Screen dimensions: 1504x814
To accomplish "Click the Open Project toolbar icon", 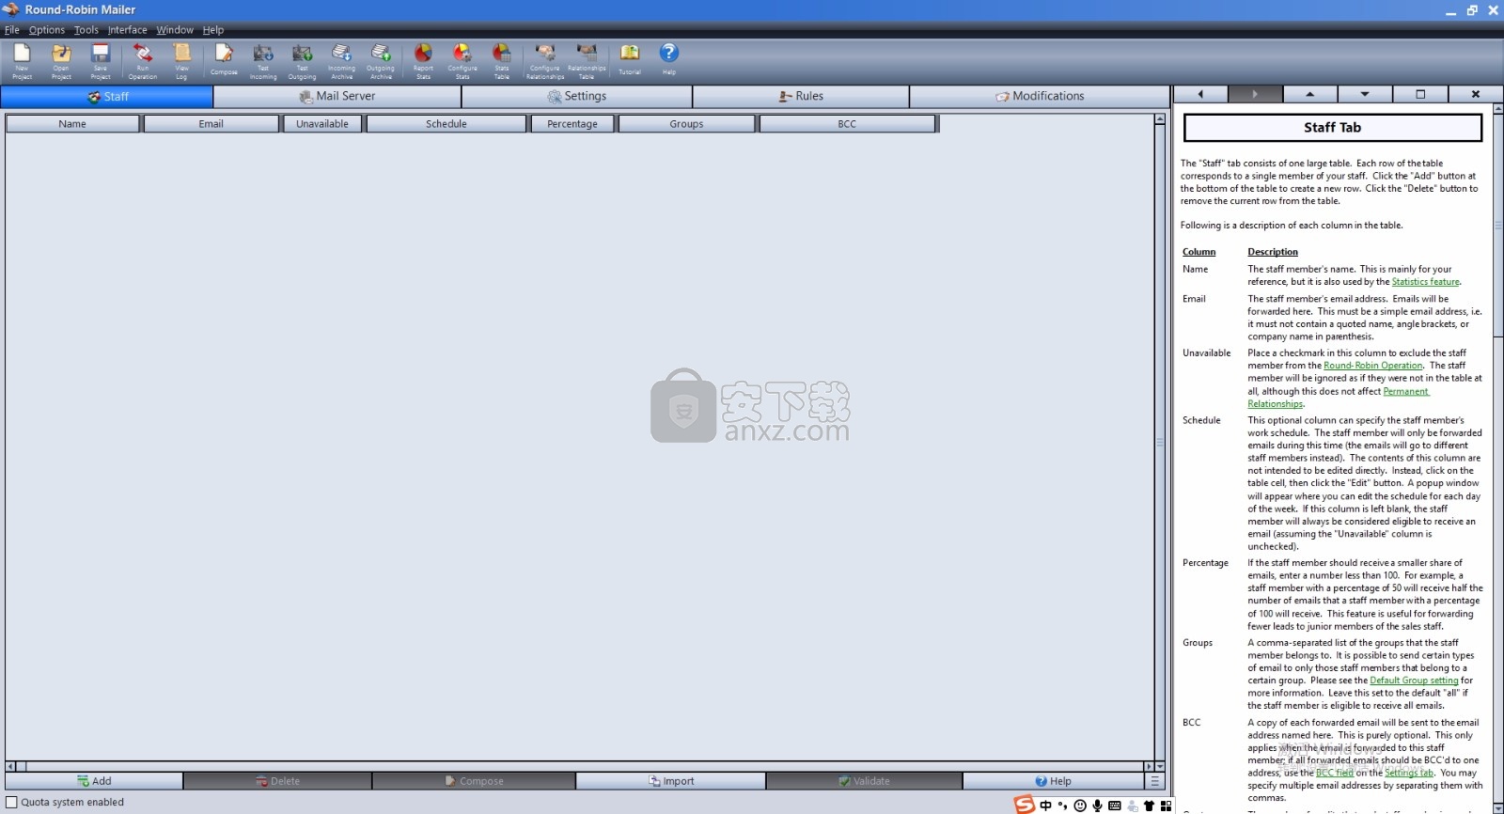I will point(61,61).
